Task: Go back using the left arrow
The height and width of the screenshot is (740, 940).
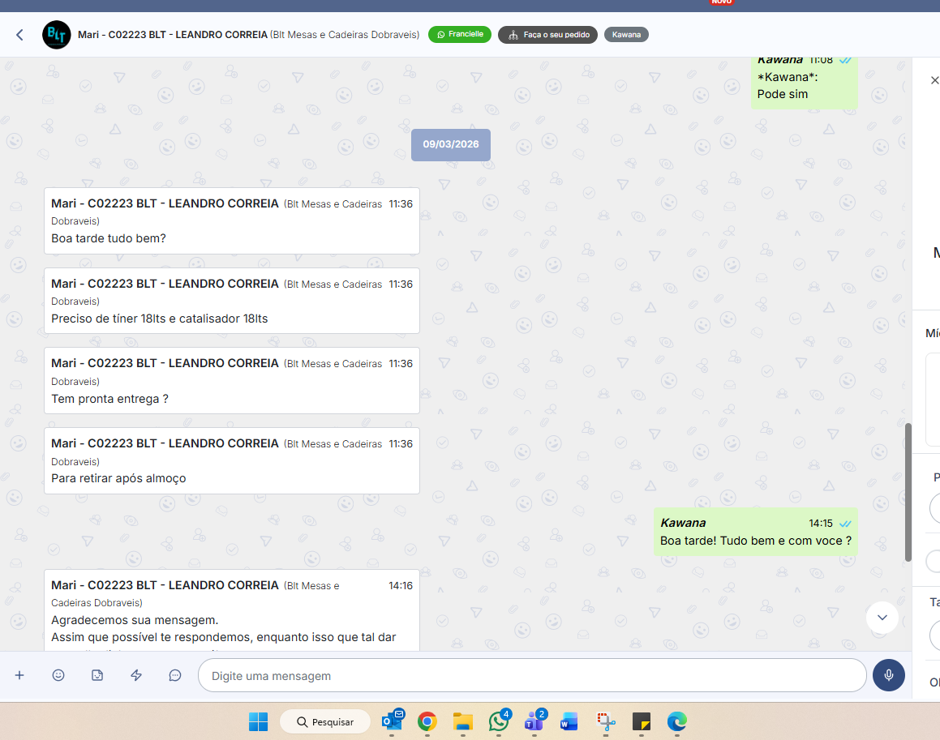Action: [x=20, y=35]
